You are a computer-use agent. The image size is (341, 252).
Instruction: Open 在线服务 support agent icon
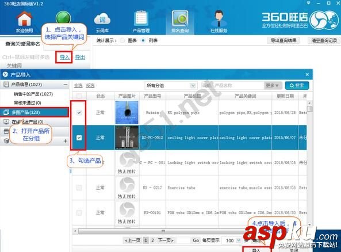click(x=219, y=22)
